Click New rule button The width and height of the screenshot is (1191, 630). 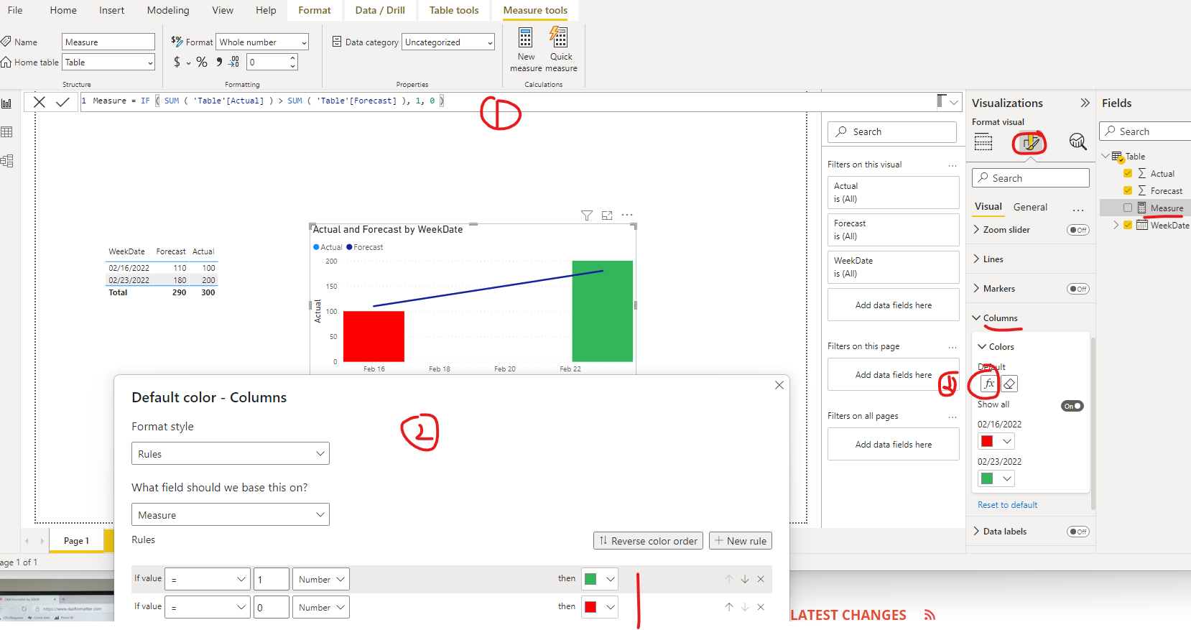[x=741, y=541]
